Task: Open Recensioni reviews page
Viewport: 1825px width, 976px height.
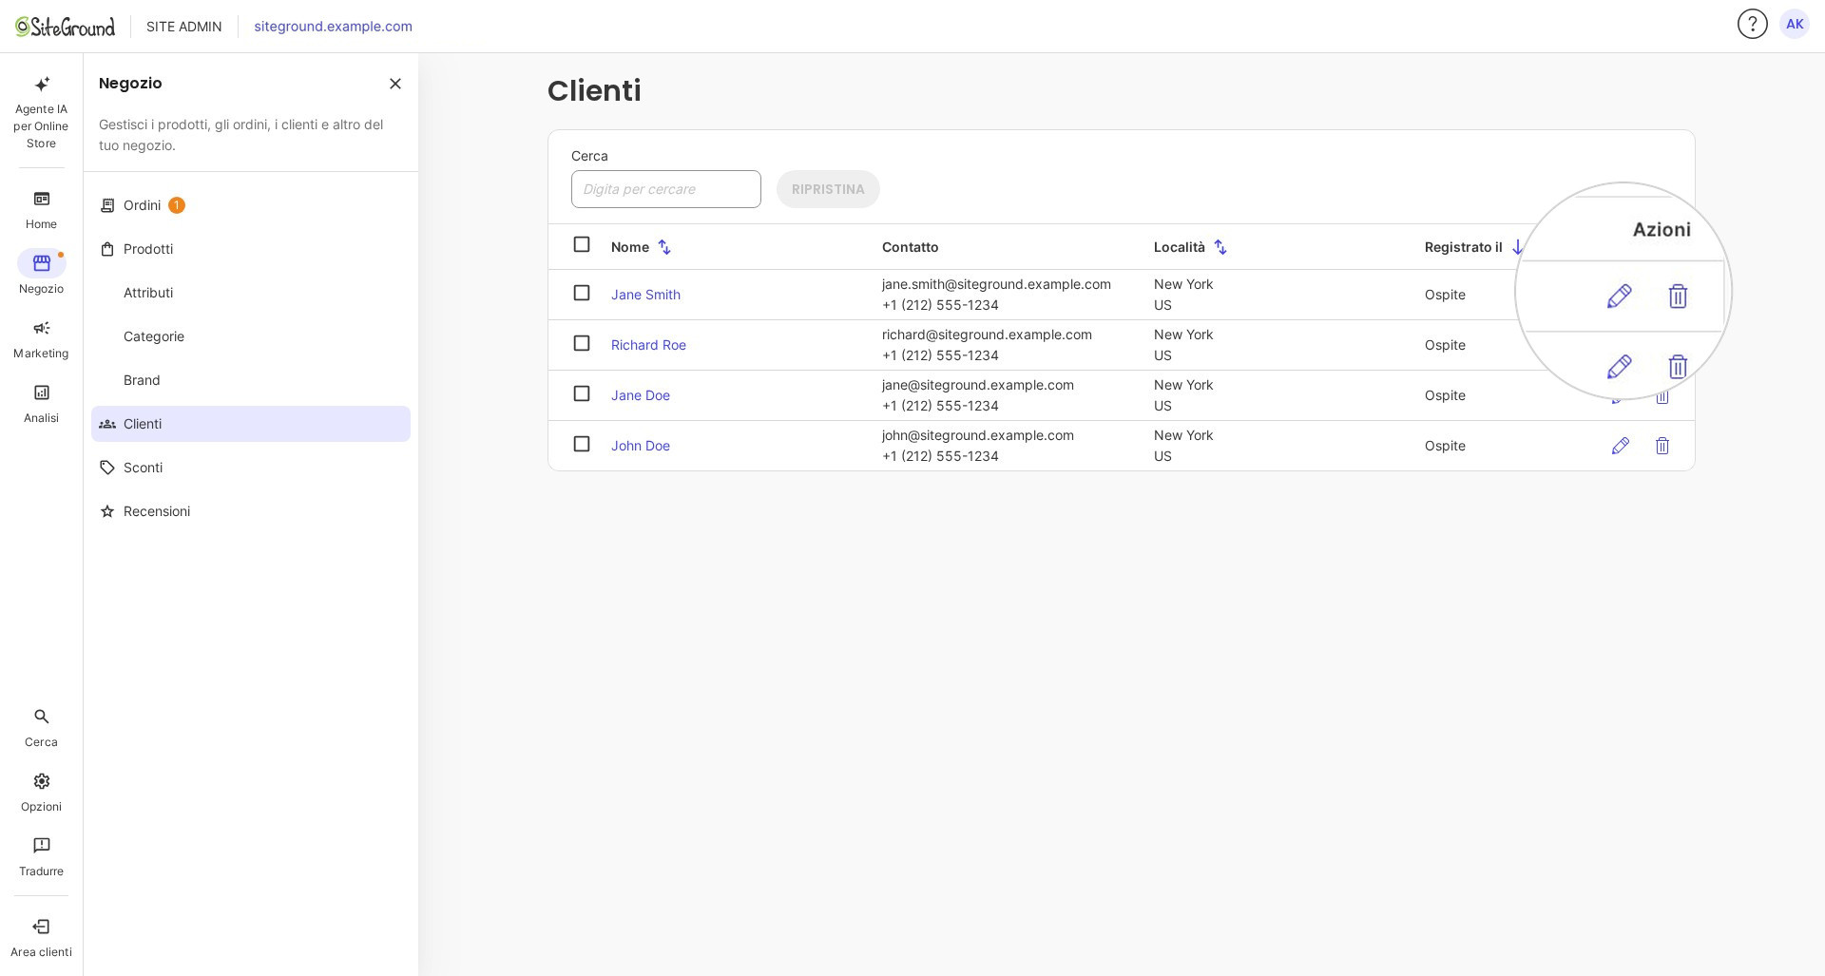Action: tap(251, 511)
